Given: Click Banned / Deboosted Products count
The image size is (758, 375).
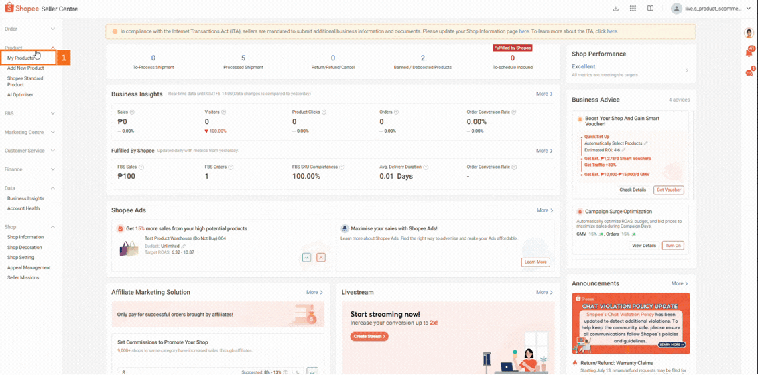Looking at the screenshot, I should point(423,58).
